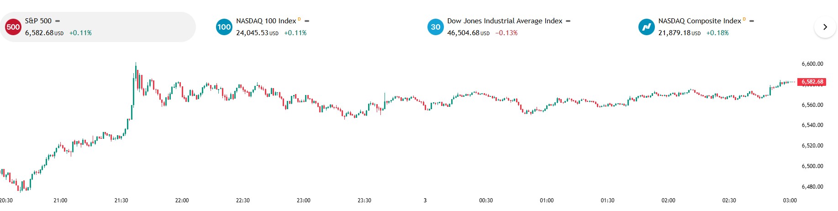Click the Dow Jones -0.13% change value
The height and width of the screenshot is (211, 838).
click(506, 33)
